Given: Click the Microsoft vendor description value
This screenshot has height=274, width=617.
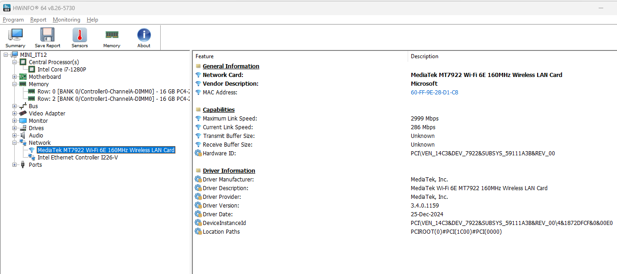Looking at the screenshot, I should (424, 84).
